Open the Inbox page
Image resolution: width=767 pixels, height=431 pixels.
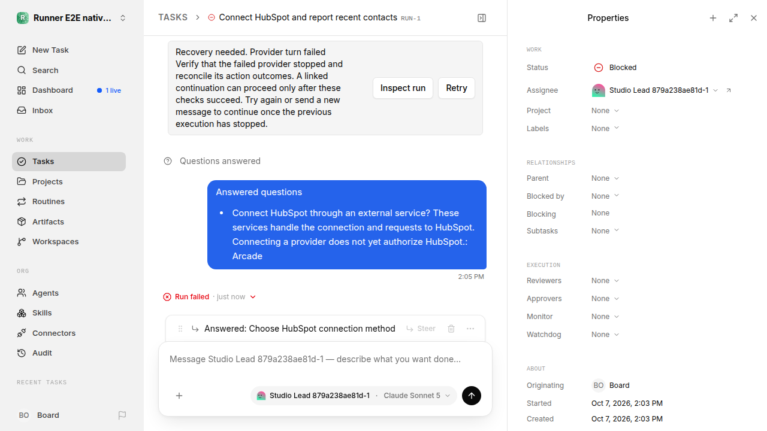pos(69,111)
